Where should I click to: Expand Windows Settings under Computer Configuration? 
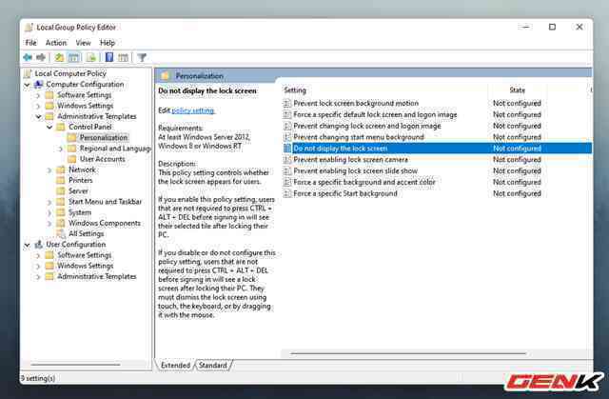point(38,106)
